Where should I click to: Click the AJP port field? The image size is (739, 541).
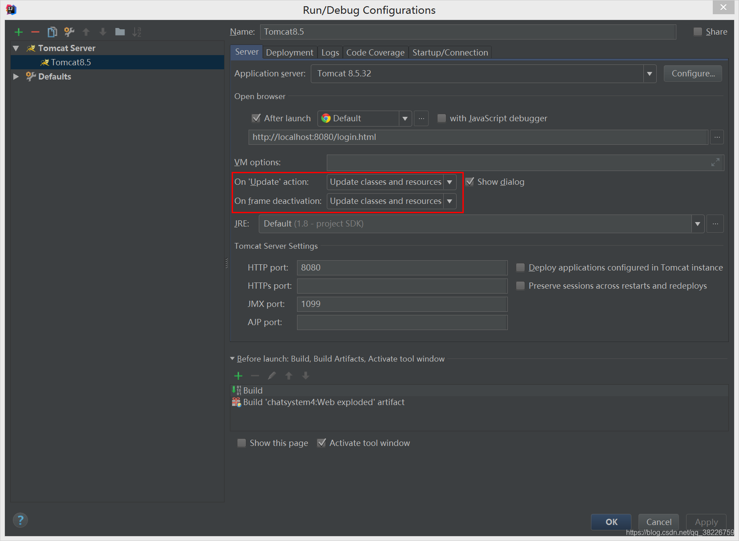402,322
